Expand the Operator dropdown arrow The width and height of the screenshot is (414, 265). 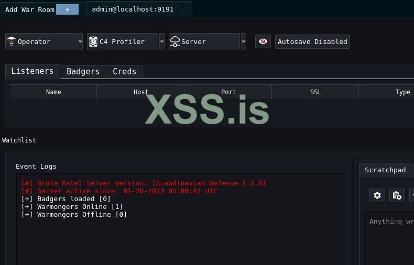80,42
